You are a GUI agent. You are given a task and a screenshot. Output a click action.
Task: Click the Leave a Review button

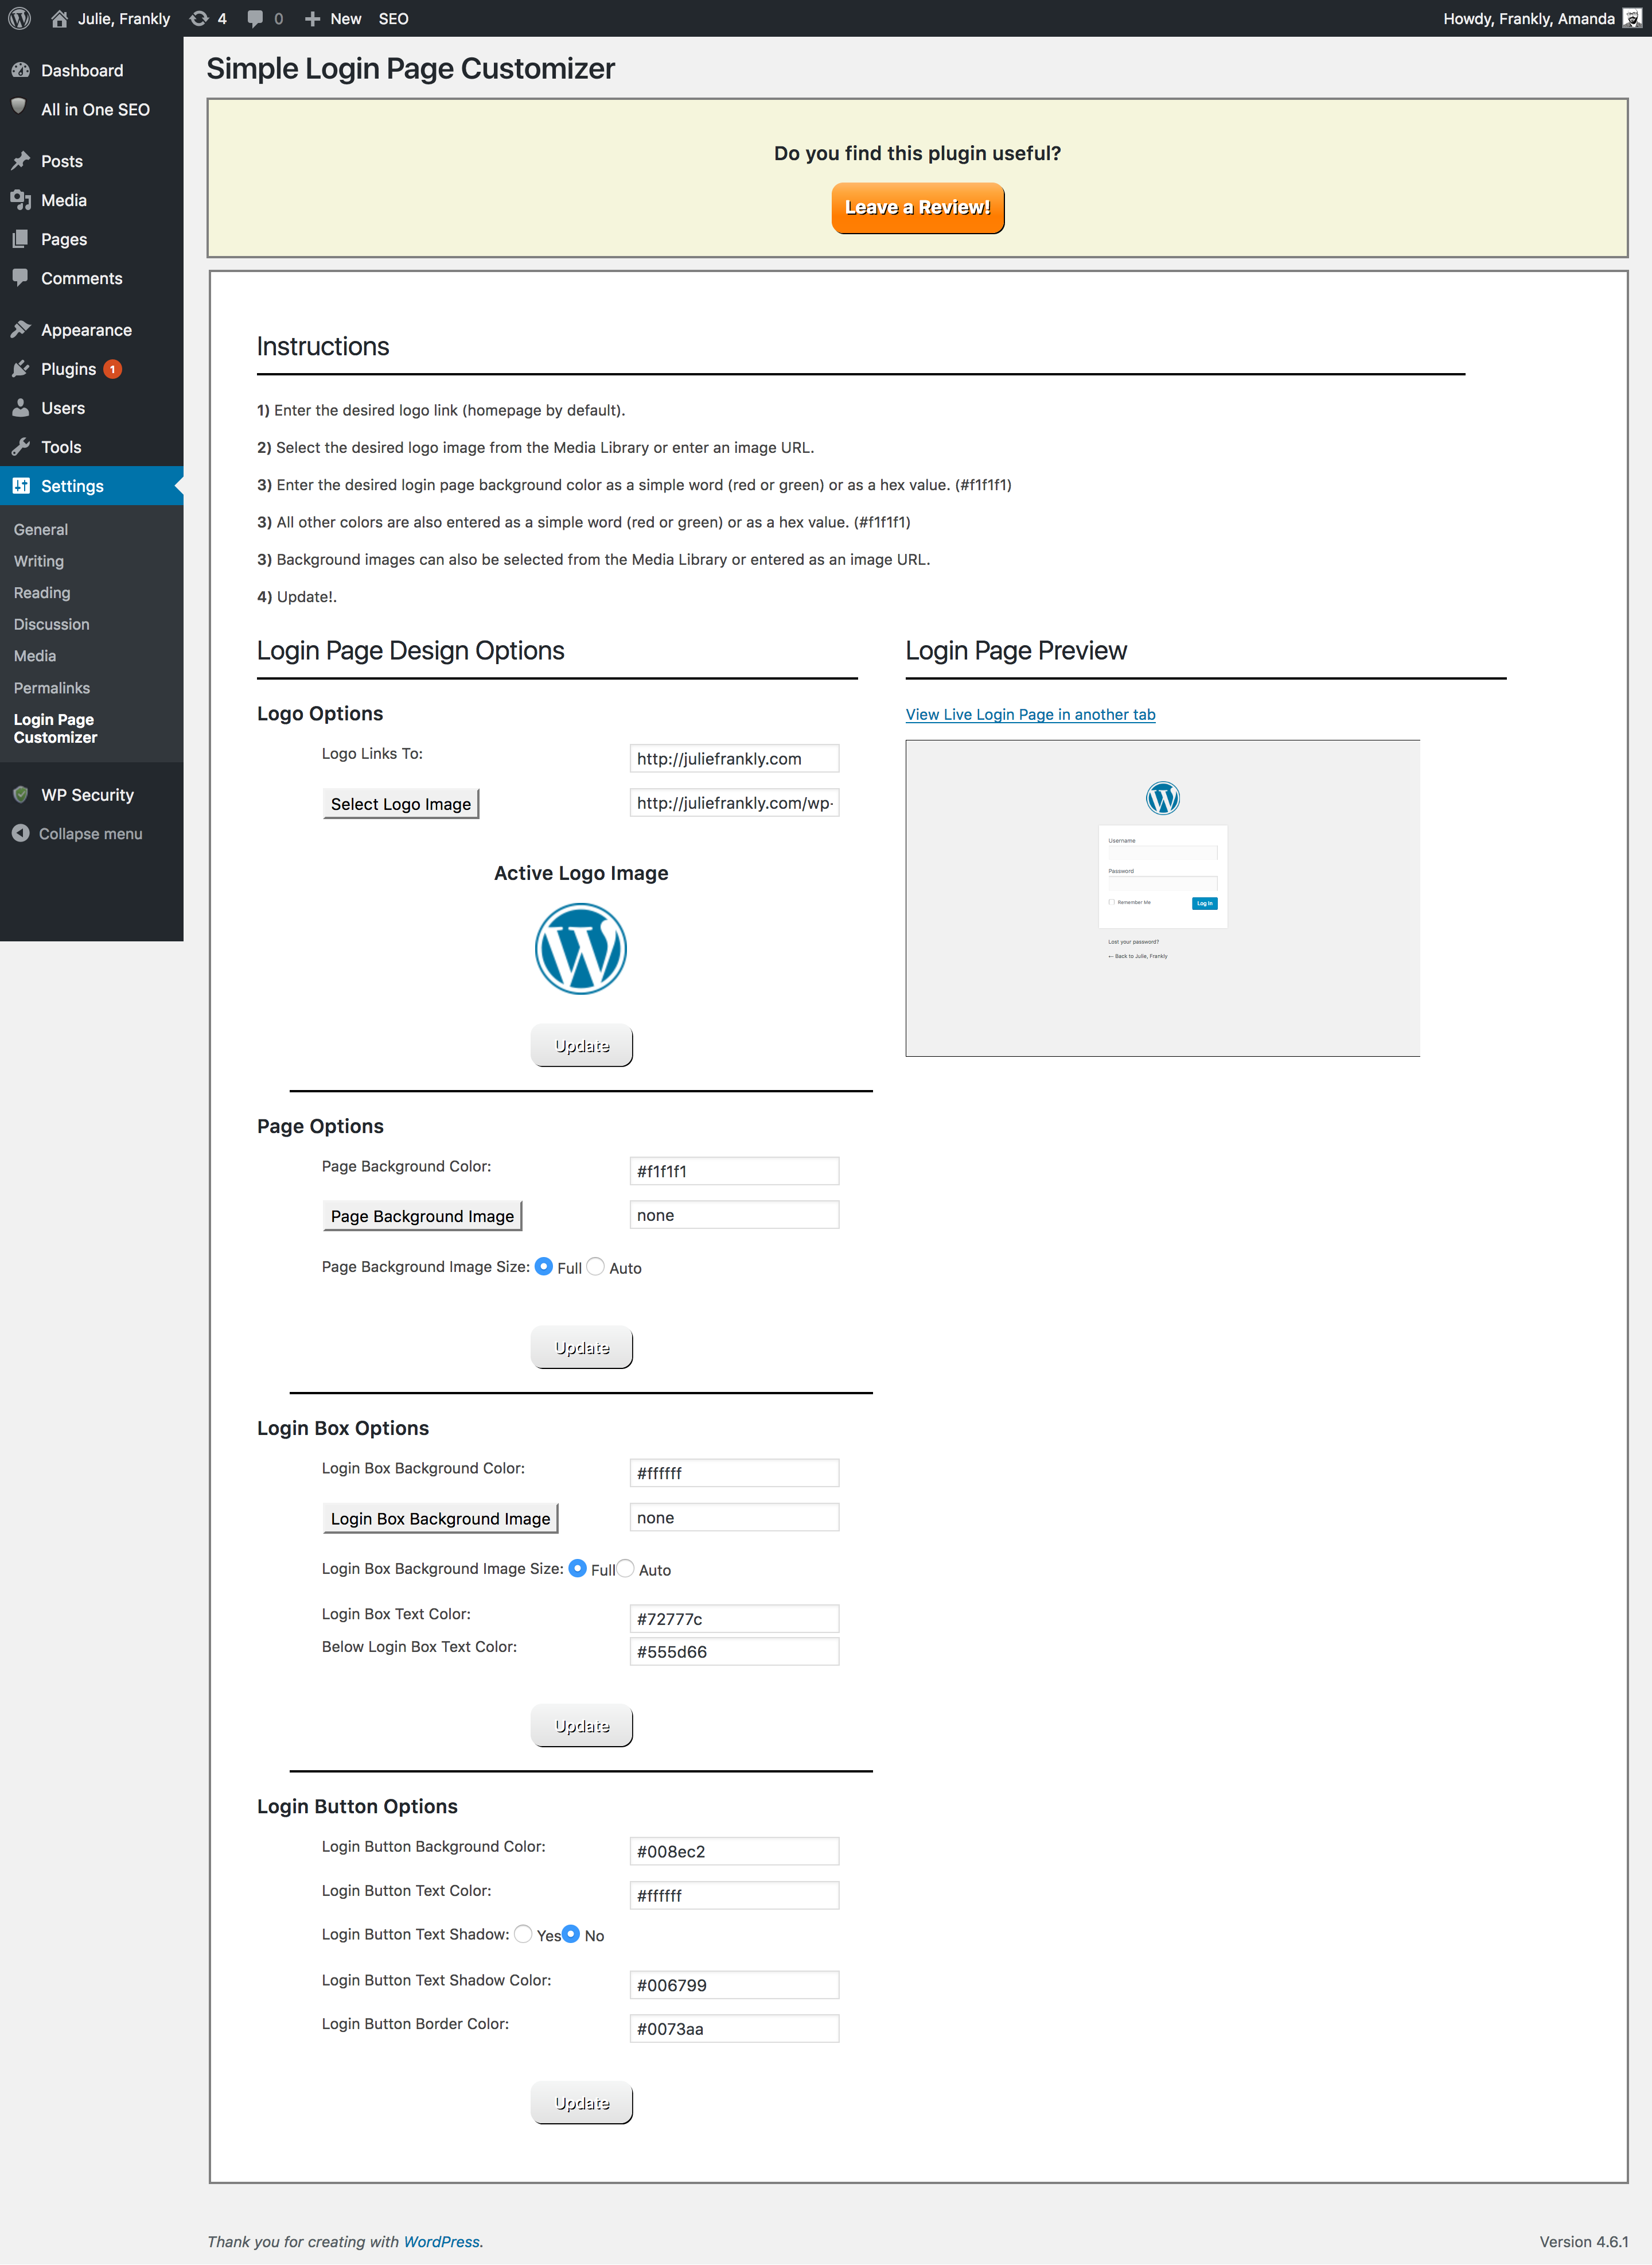click(x=917, y=208)
